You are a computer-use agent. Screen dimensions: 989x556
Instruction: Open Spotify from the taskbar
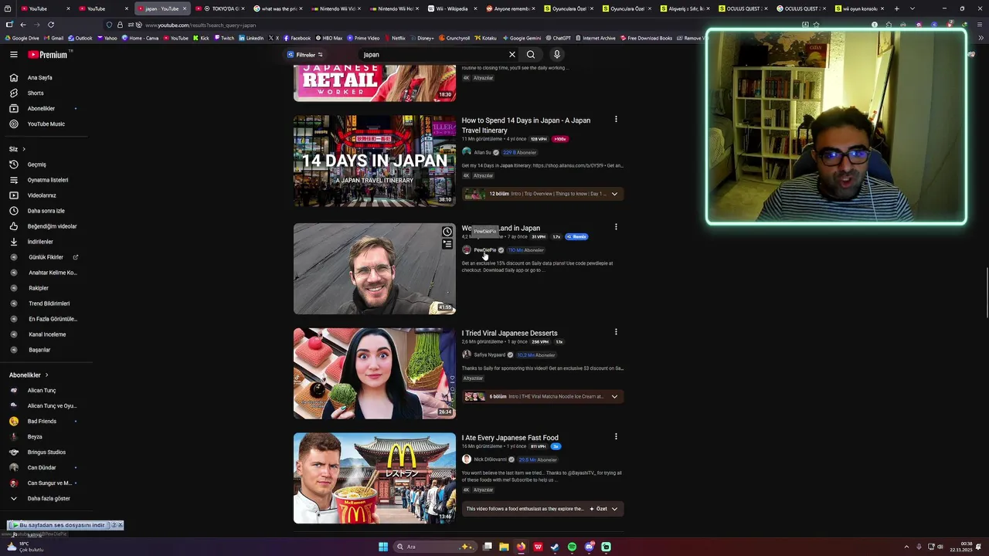(x=572, y=547)
